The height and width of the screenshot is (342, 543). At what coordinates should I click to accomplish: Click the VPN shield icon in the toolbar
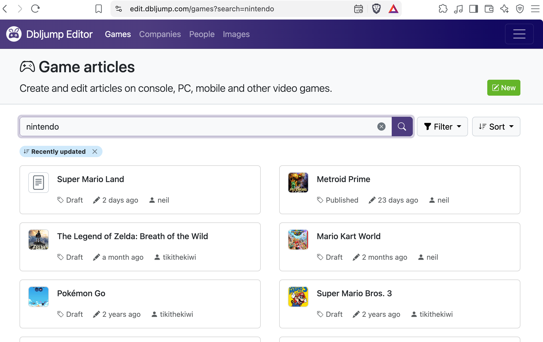coord(520,9)
